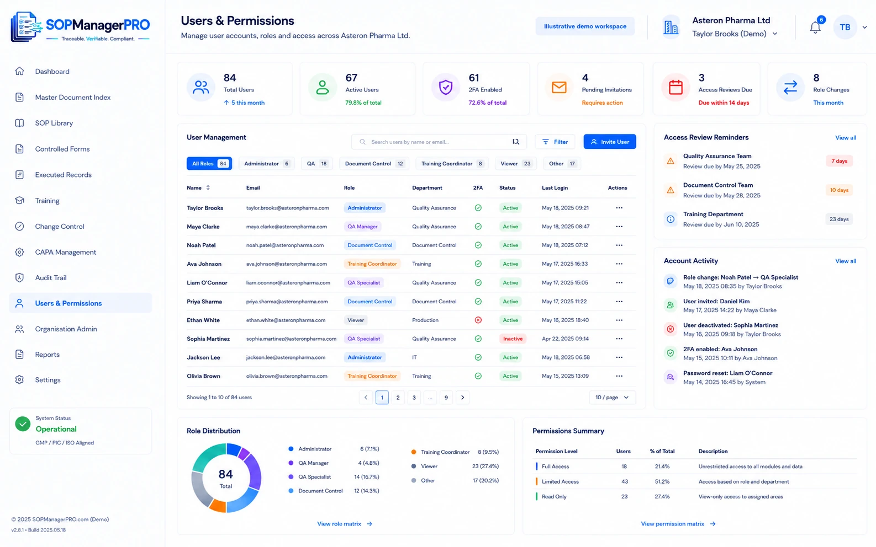Select the Training Coordinator role tab
The image size is (876, 547).
coord(452,164)
